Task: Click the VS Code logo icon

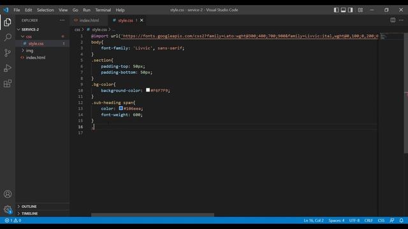Action: [x=6, y=10]
